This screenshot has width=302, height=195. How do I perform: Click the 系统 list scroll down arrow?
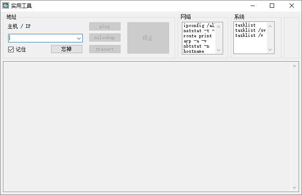(x=270, y=50)
